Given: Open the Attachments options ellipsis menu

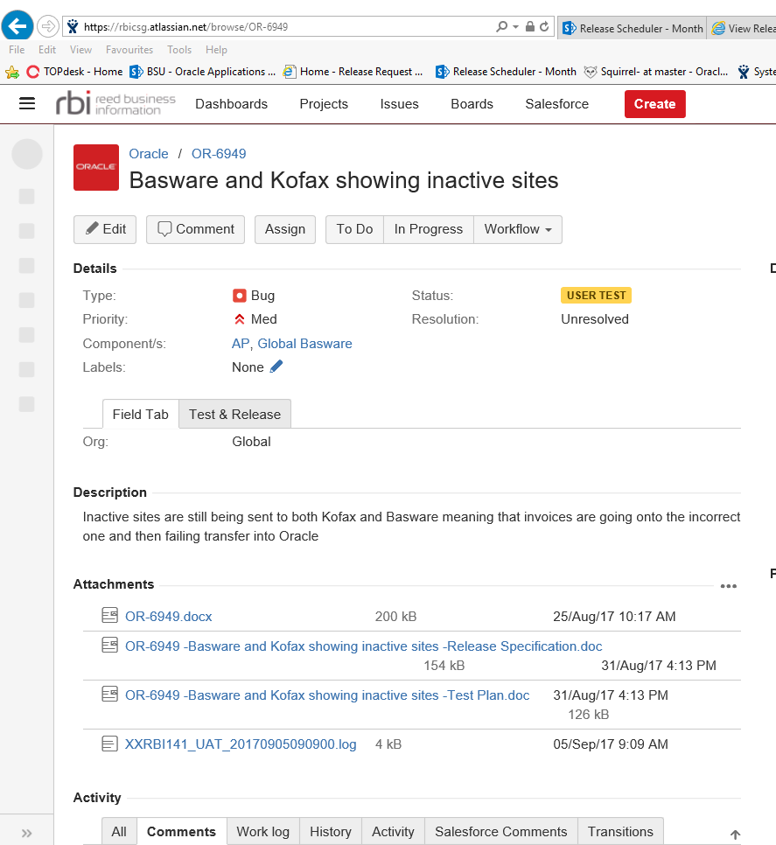Looking at the screenshot, I should (x=729, y=586).
